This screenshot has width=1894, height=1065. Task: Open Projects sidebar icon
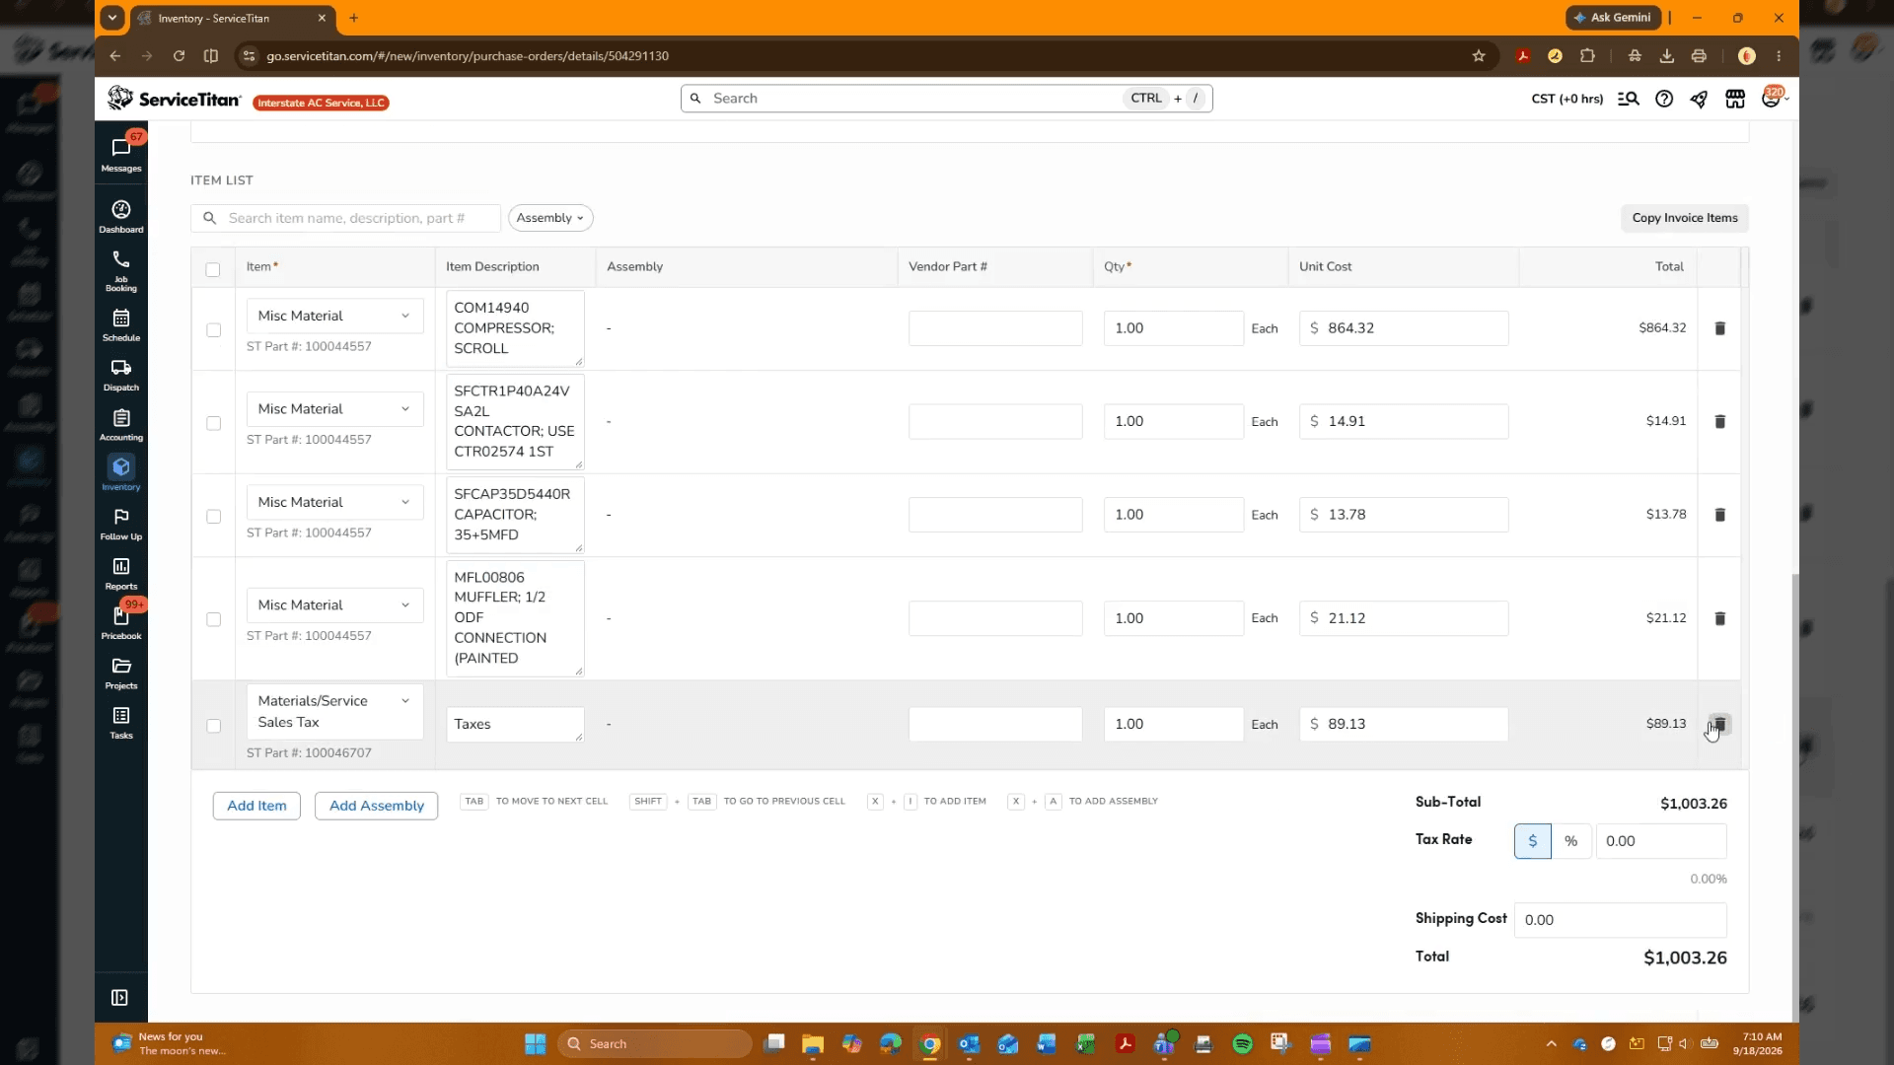coord(121,673)
